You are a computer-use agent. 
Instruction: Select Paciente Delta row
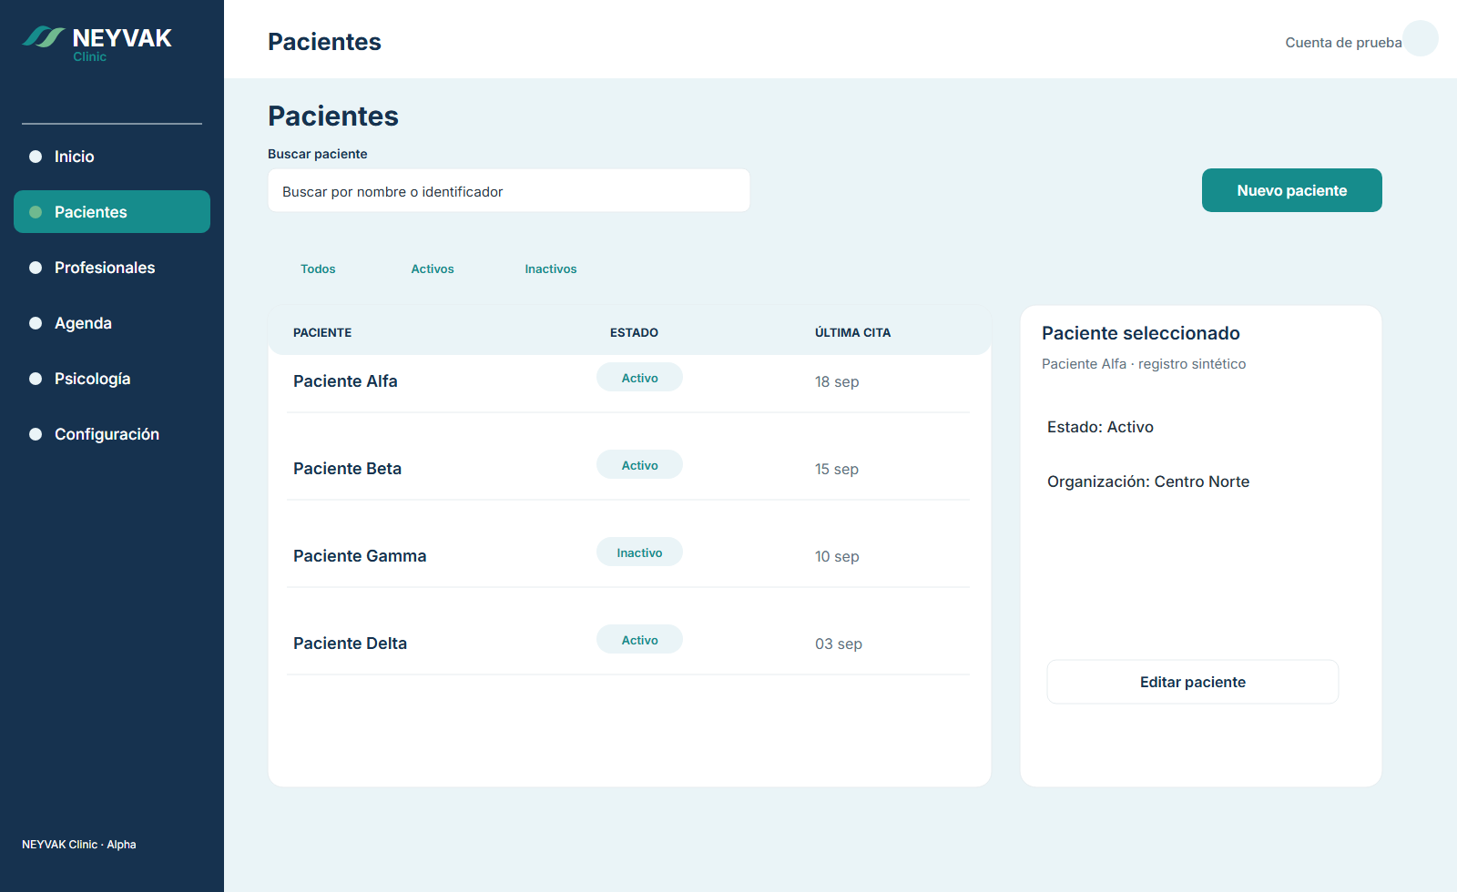point(627,644)
